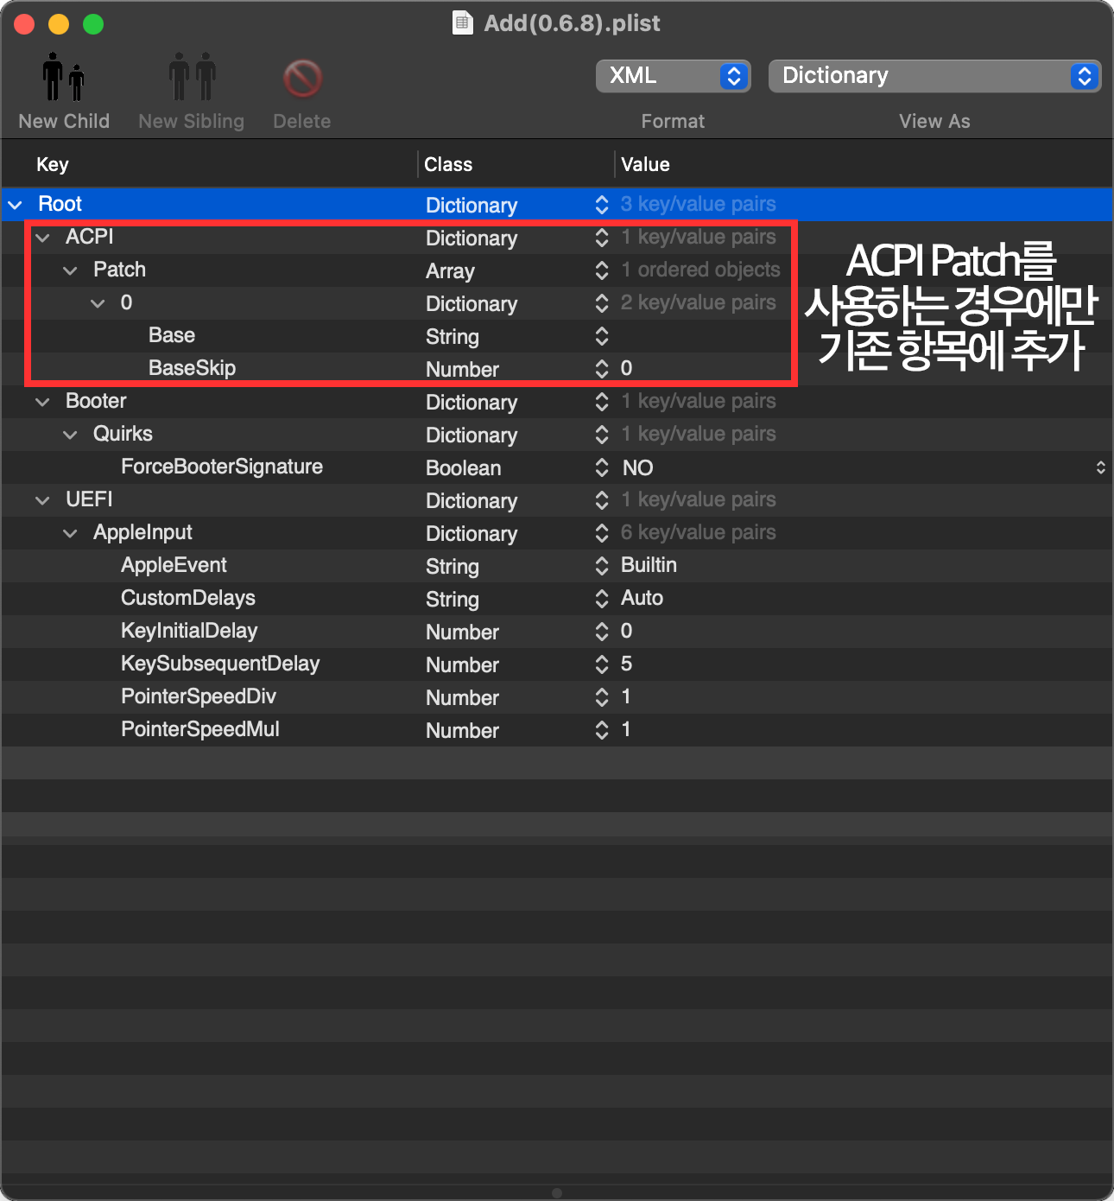Select the Booter key
Viewport: 1114px width, 1201px height.
pos(96,401)
